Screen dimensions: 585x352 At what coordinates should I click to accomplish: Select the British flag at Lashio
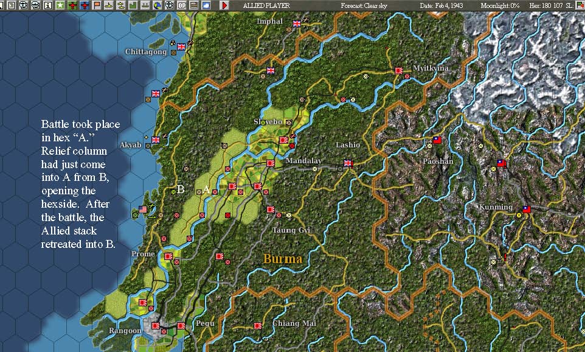click(x=348, y=163)
